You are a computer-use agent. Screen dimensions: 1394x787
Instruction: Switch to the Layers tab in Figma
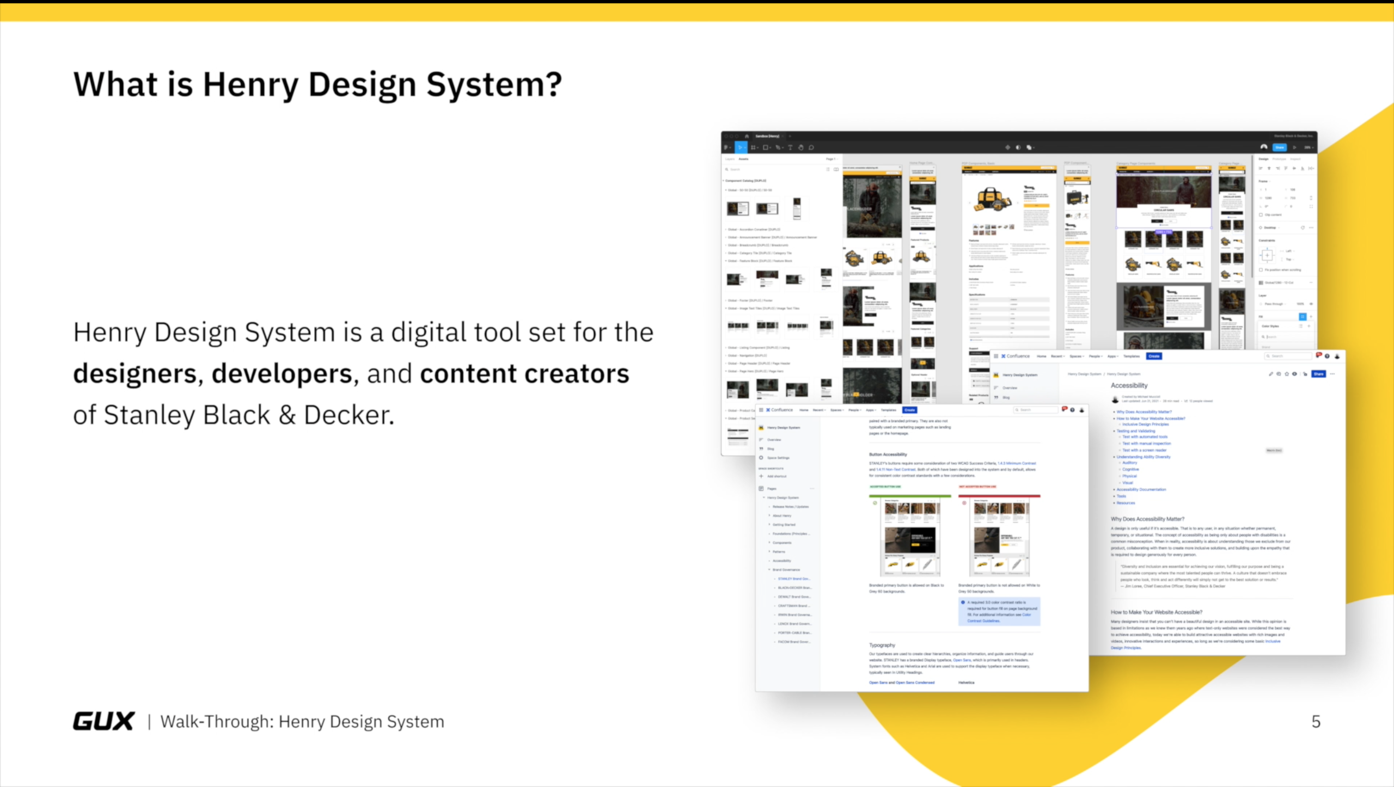(730, 159)
